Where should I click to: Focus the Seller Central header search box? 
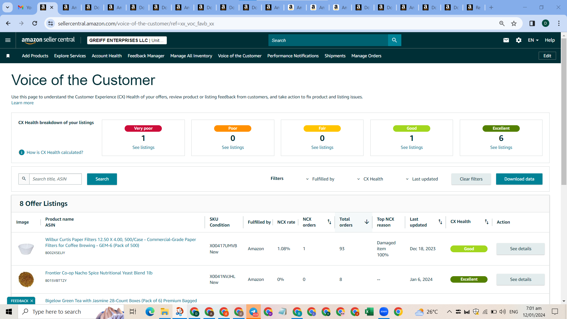click(x=328, y=40)
